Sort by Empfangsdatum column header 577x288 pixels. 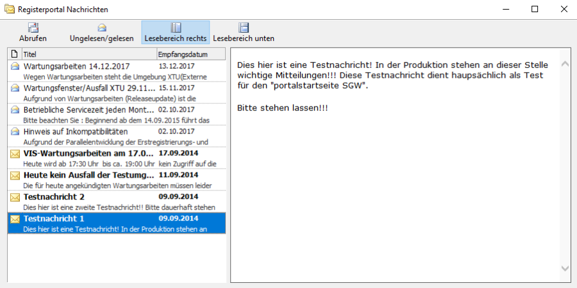pos(190,55)
